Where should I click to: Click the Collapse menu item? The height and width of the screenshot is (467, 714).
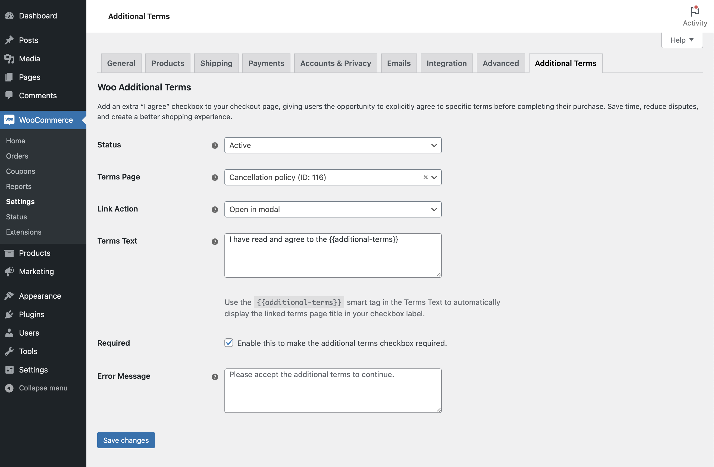(43, 387)
